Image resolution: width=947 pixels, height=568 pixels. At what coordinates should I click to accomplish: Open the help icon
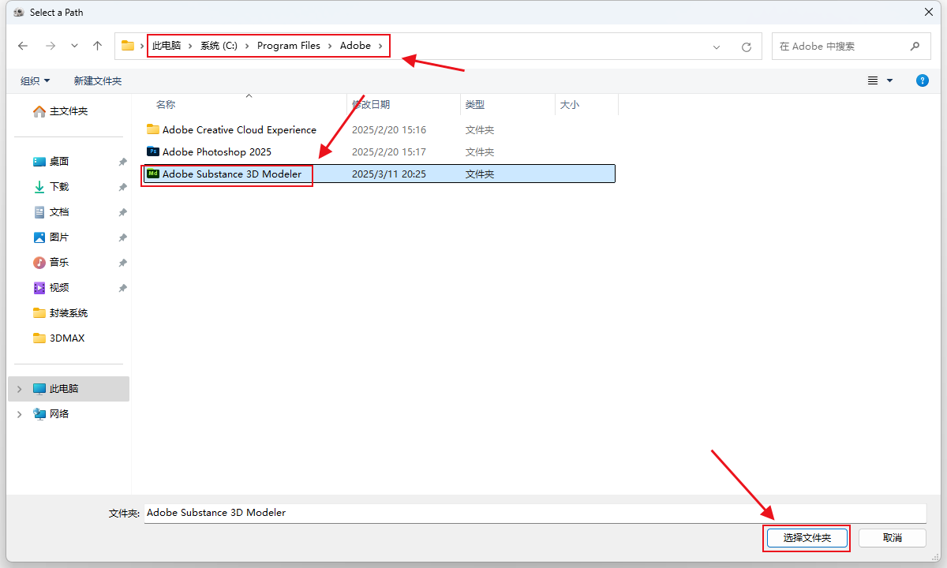[x=922, y=80]
